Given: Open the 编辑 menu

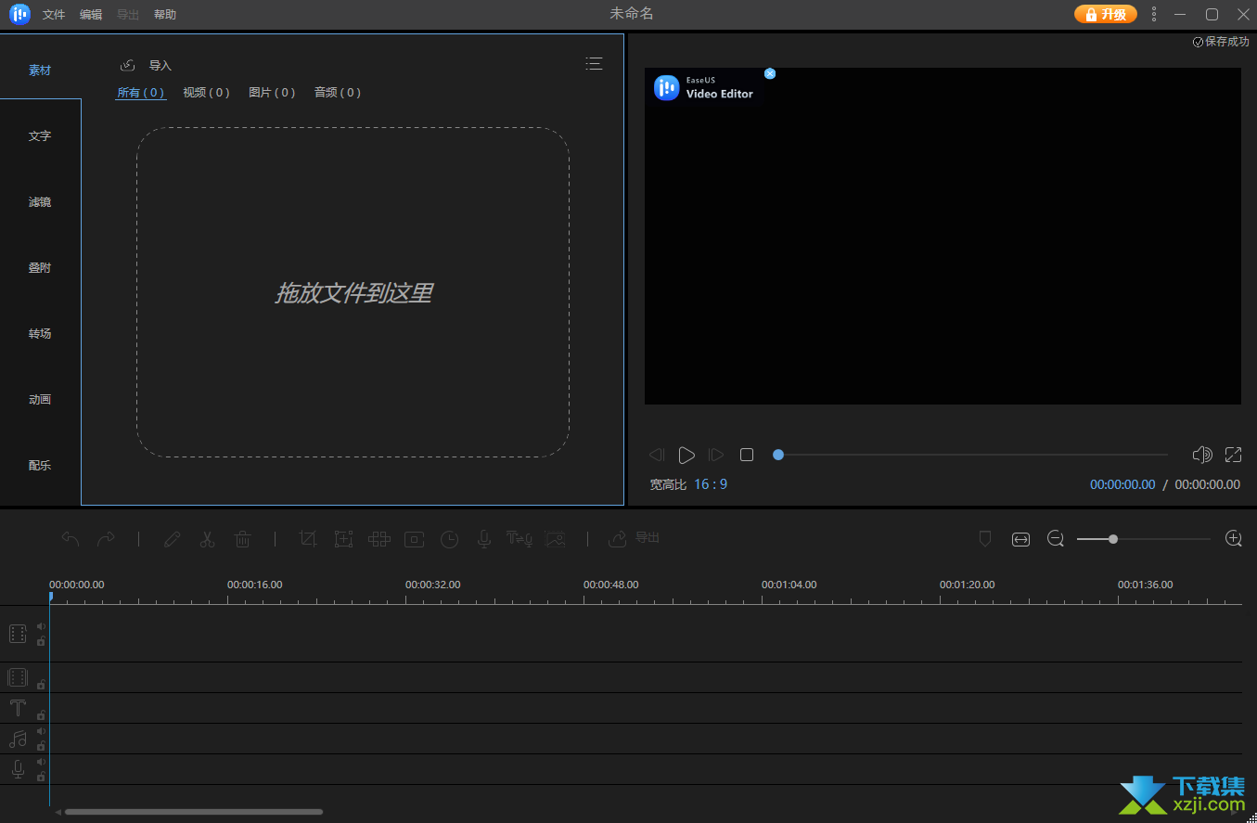Looking at the screenshot, I should click(x=91, y=15).
